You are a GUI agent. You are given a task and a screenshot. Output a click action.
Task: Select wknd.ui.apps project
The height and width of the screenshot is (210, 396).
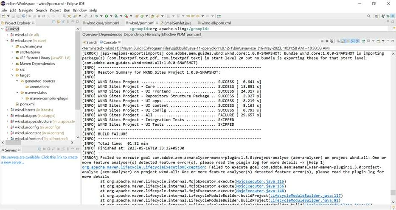click(x=33, y=116)
